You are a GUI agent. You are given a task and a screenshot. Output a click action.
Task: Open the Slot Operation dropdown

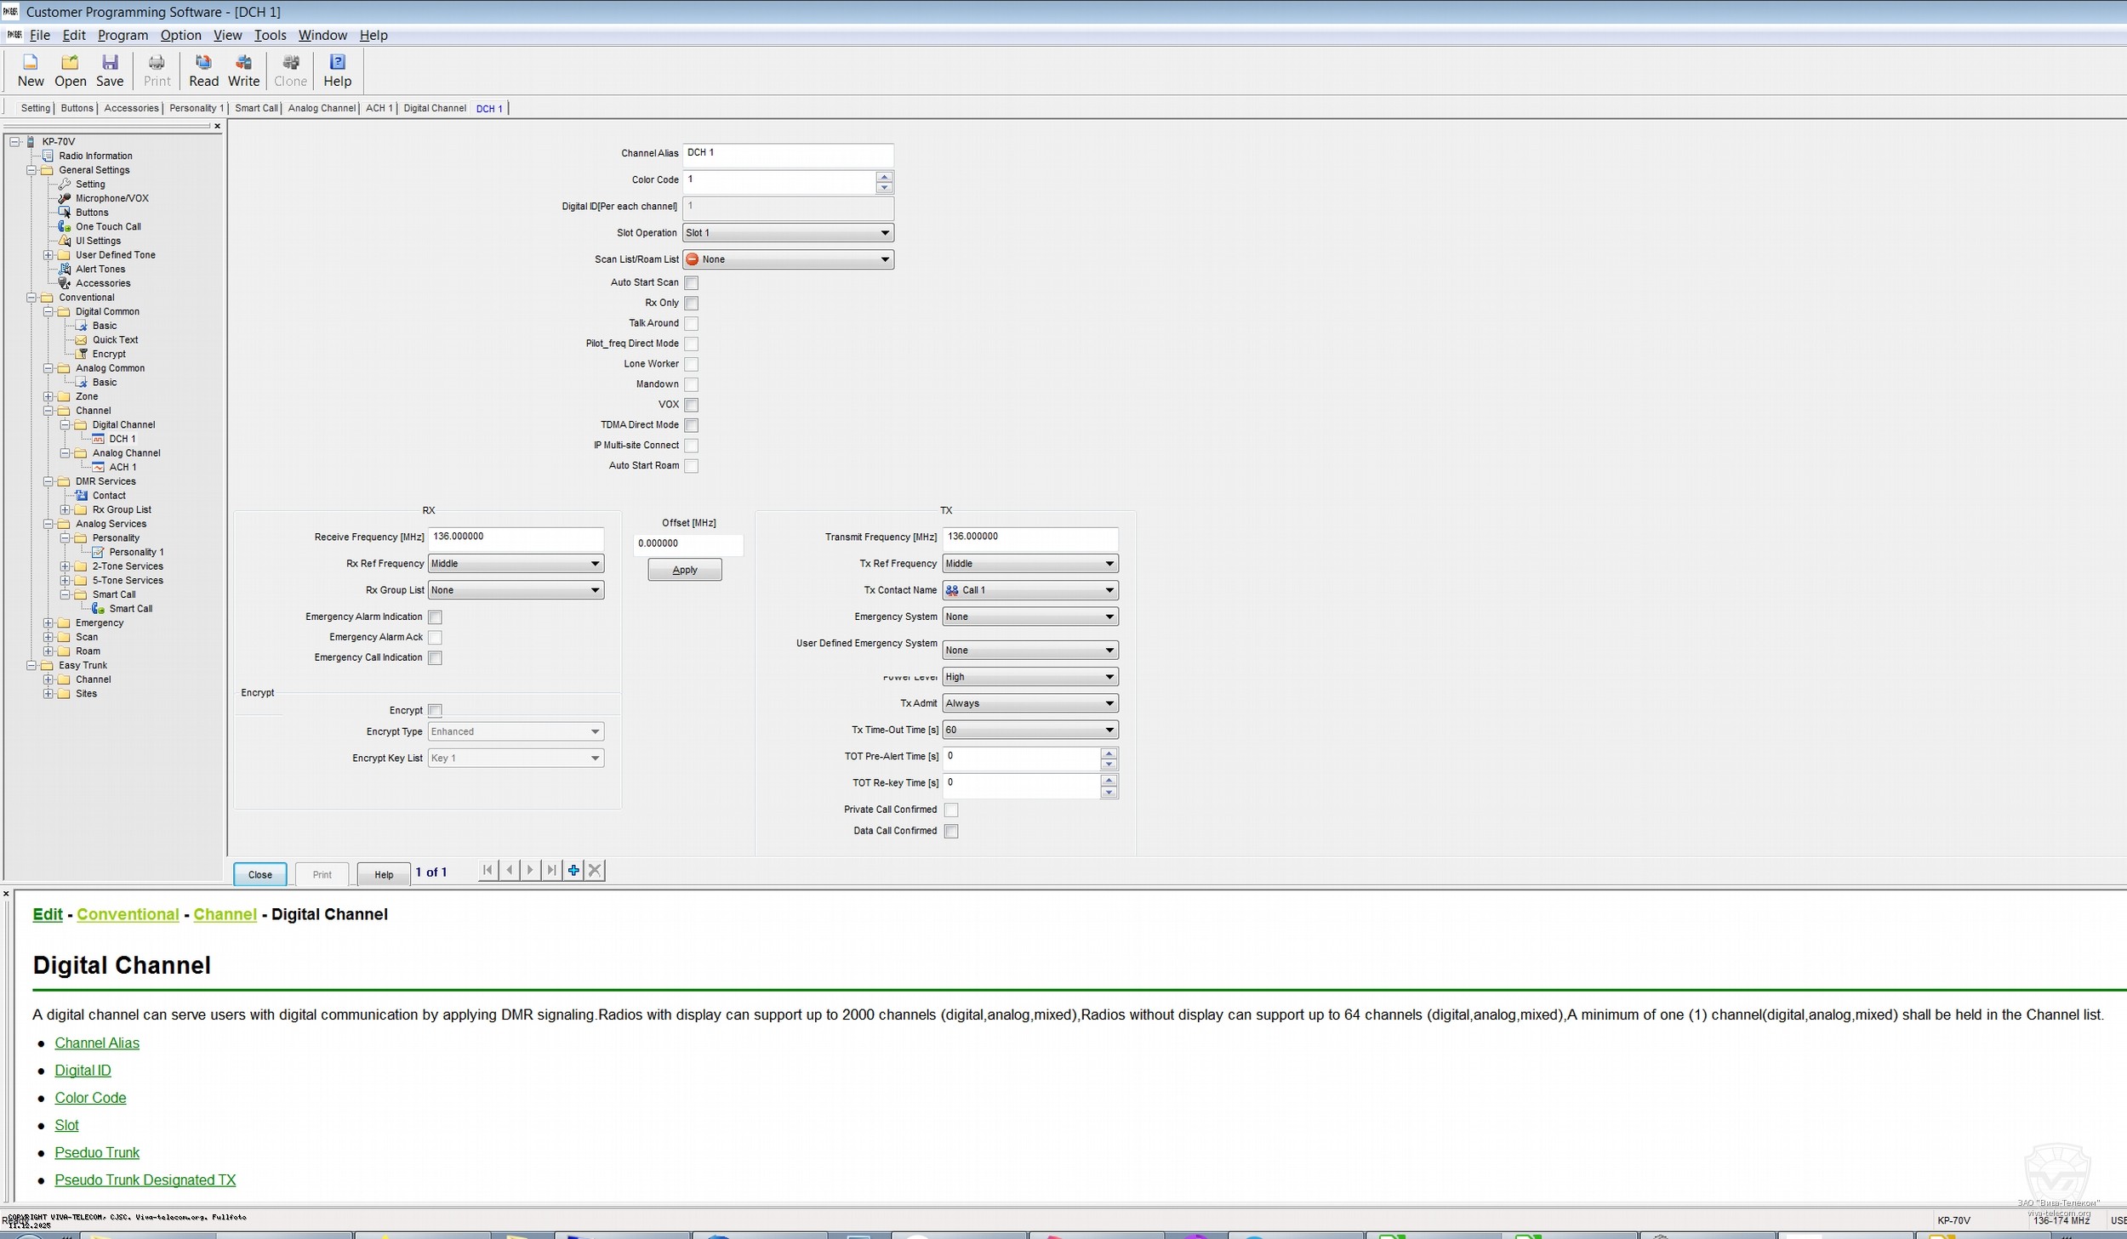coord(885,233)
